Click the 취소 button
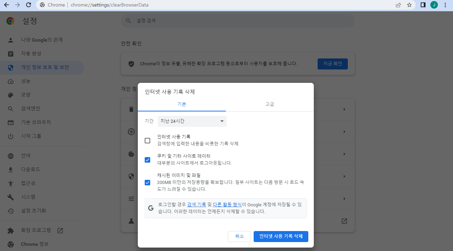Viewport: 453px width, 251px height. 239,237
